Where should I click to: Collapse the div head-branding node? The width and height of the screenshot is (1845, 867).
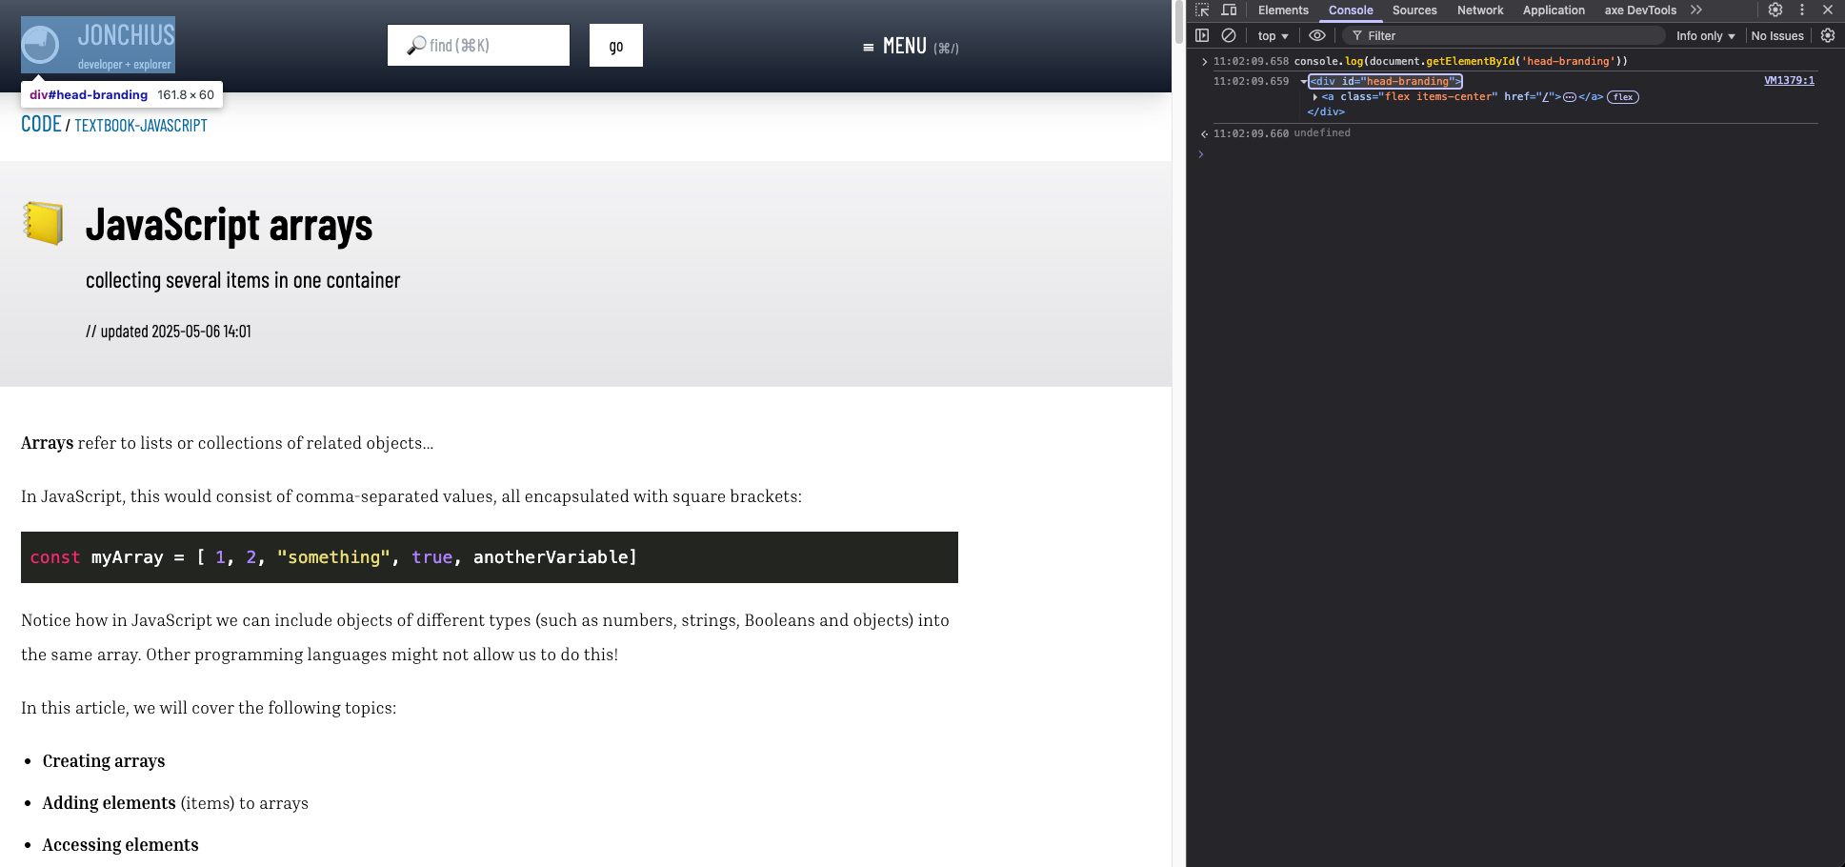coord(1303,82)
